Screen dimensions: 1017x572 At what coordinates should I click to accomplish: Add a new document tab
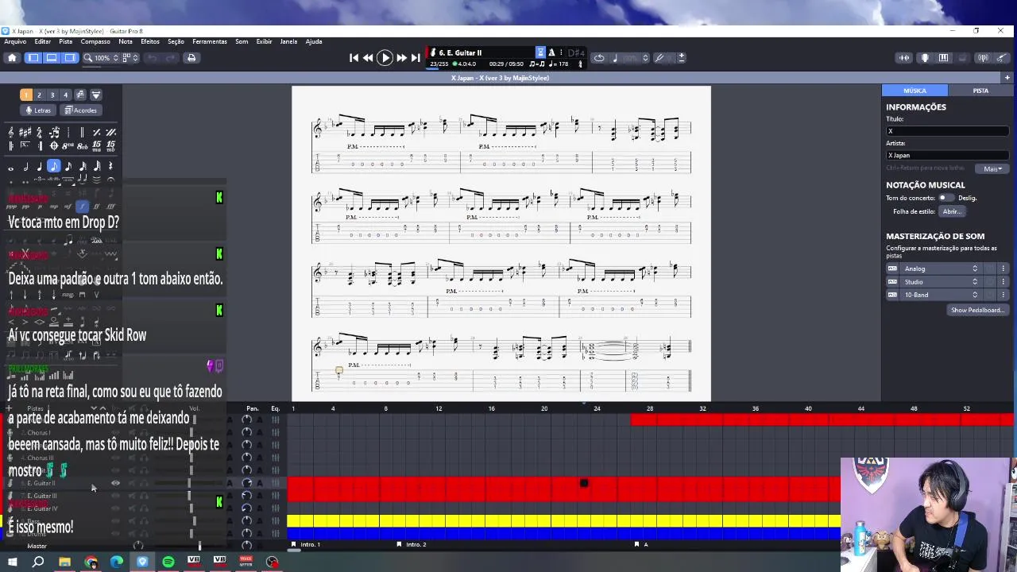1007,78
